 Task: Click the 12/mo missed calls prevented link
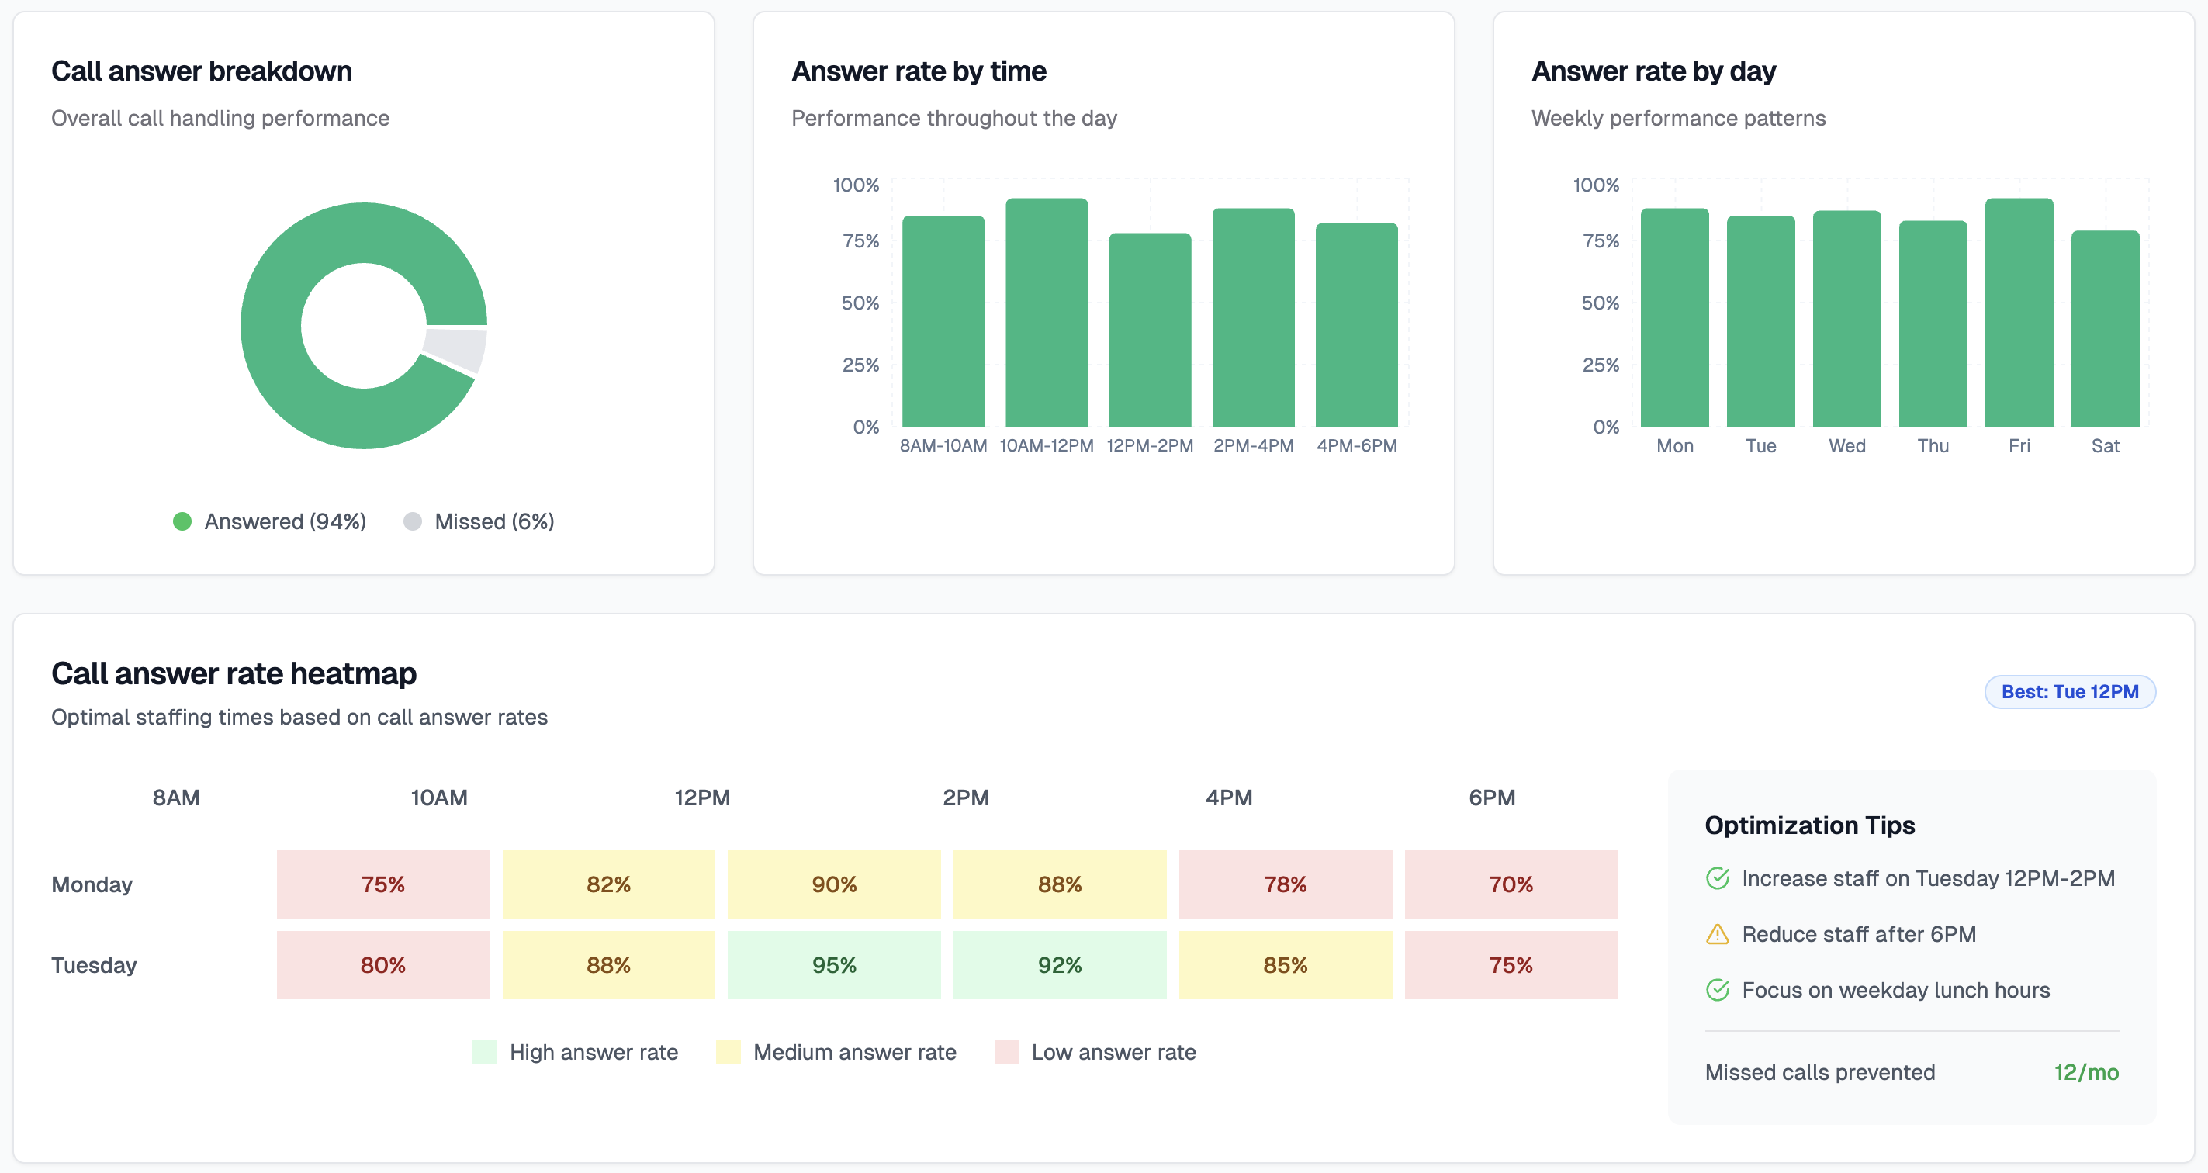tap(2086, 1072)
